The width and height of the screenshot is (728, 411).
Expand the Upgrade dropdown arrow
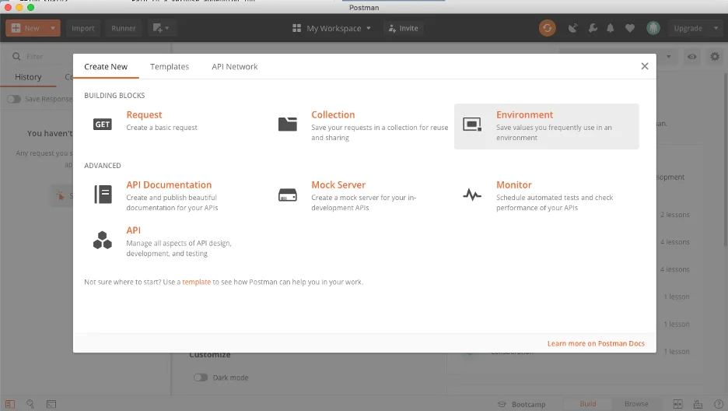(716, 28)
